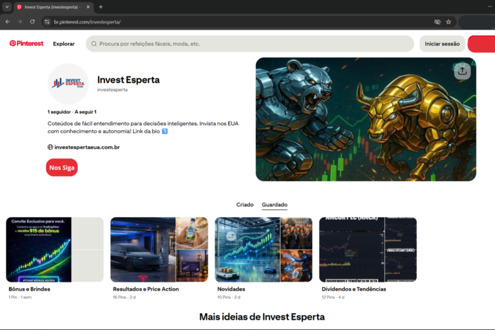Image resolution: width=495 pixels, height=330 pixels.
Task: Close the Invest Esperta browser tab
Action: click(88, 7)
